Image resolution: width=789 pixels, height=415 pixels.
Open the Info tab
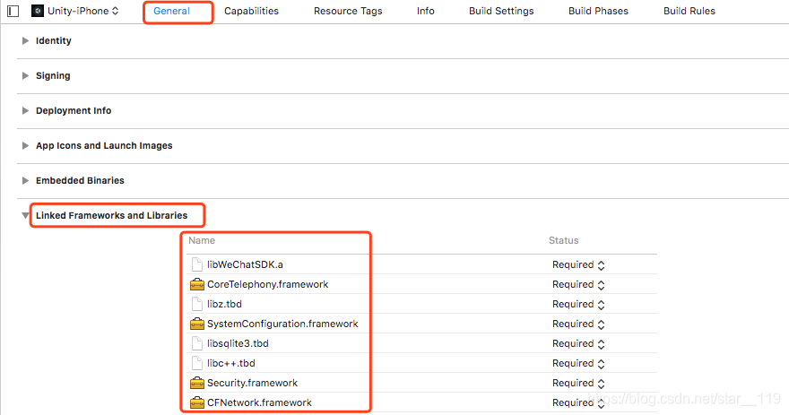tap(425, 11)
